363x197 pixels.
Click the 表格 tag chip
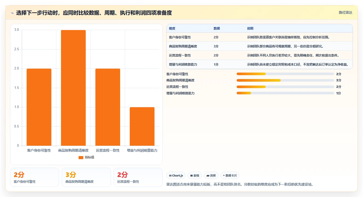coord(195,175)
